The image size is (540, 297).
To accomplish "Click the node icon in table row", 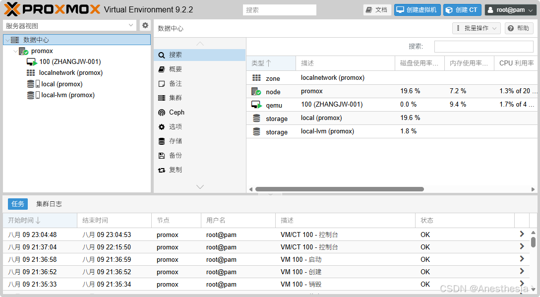I will (x=256, y=91).
